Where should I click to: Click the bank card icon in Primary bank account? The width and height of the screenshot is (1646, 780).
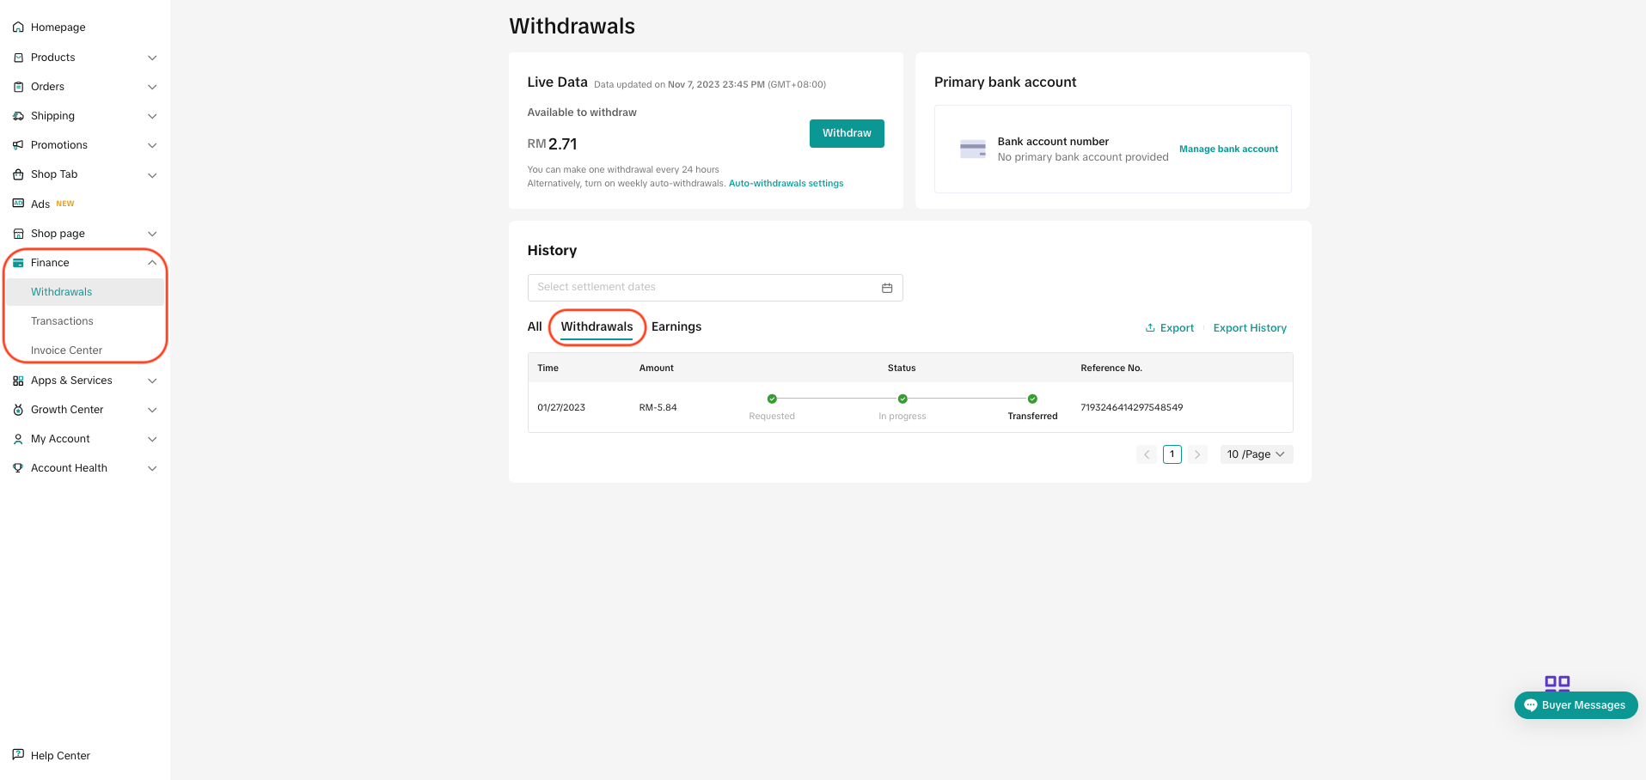click(x=972, y=149)
